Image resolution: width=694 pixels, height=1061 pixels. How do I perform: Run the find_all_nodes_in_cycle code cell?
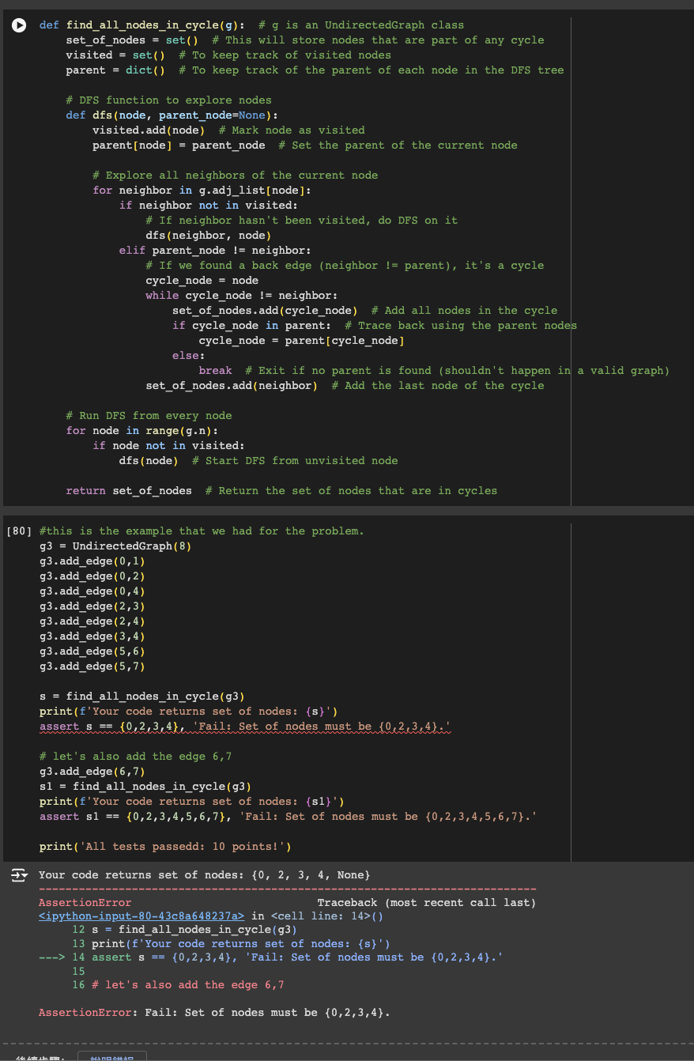coord(19,25)
